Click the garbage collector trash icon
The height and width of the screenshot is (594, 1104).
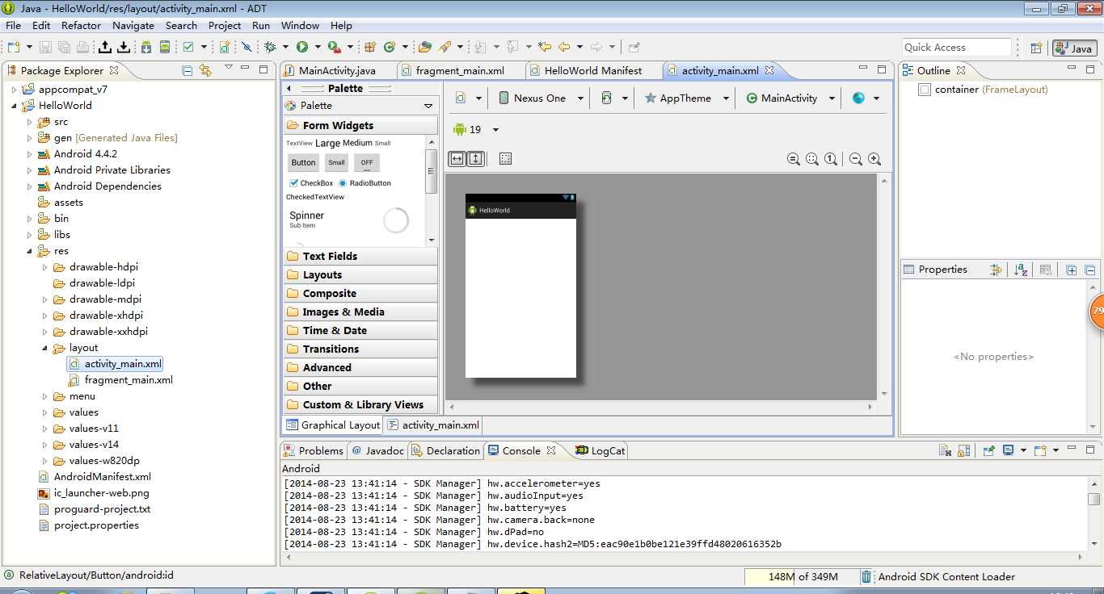pyautogui.click(x=866, y=576)
